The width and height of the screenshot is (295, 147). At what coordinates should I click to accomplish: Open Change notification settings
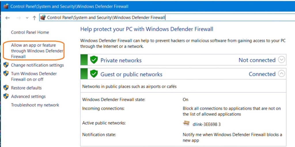(x=37, y=65)
